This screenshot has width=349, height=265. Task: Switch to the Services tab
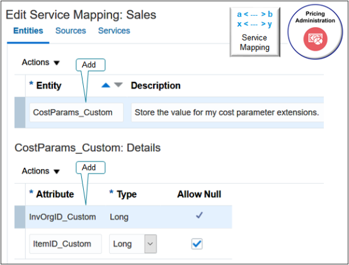[x=114, y=31]
